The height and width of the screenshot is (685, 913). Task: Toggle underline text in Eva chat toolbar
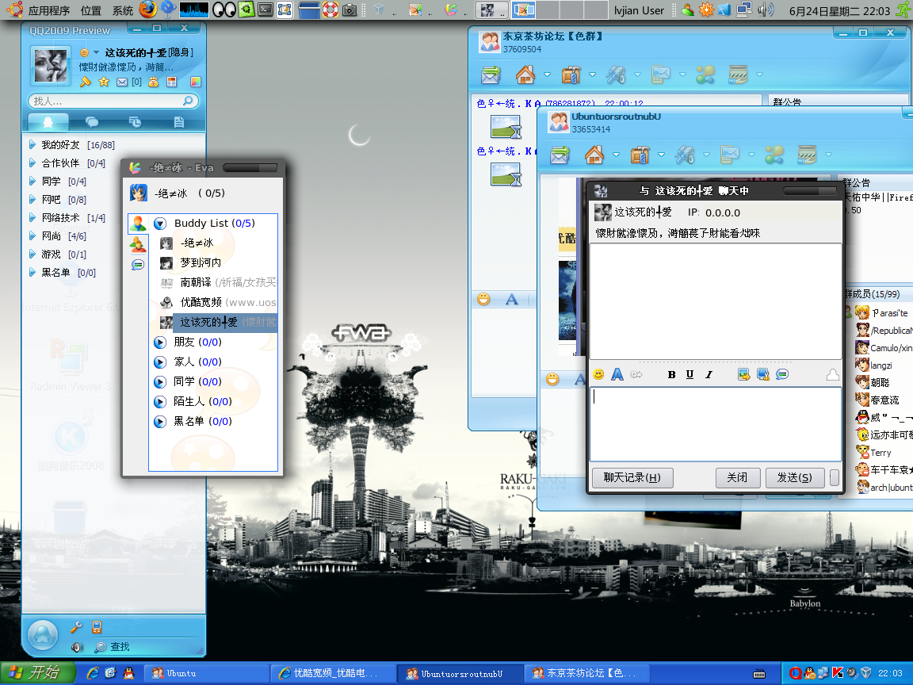(690, 374)
